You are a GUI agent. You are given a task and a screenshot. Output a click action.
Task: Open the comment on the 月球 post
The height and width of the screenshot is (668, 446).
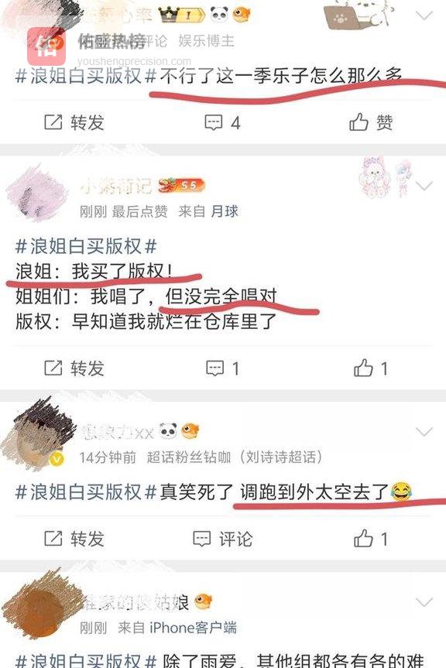[x=222, y=368]
